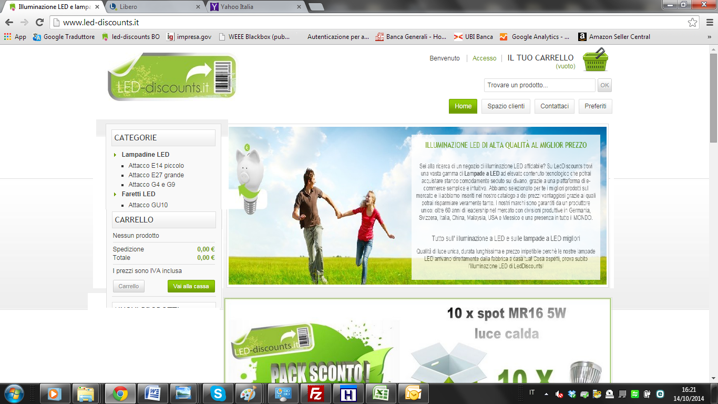Open the Windows Start menu
Viewport: 718px width, 404px height.
14,393
